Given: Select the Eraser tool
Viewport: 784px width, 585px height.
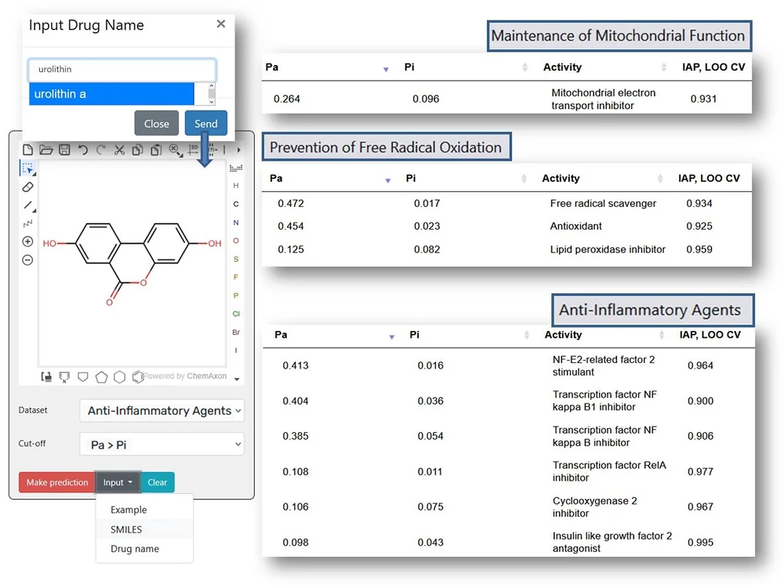Looking at the screenshot, I should coord(27,187).
